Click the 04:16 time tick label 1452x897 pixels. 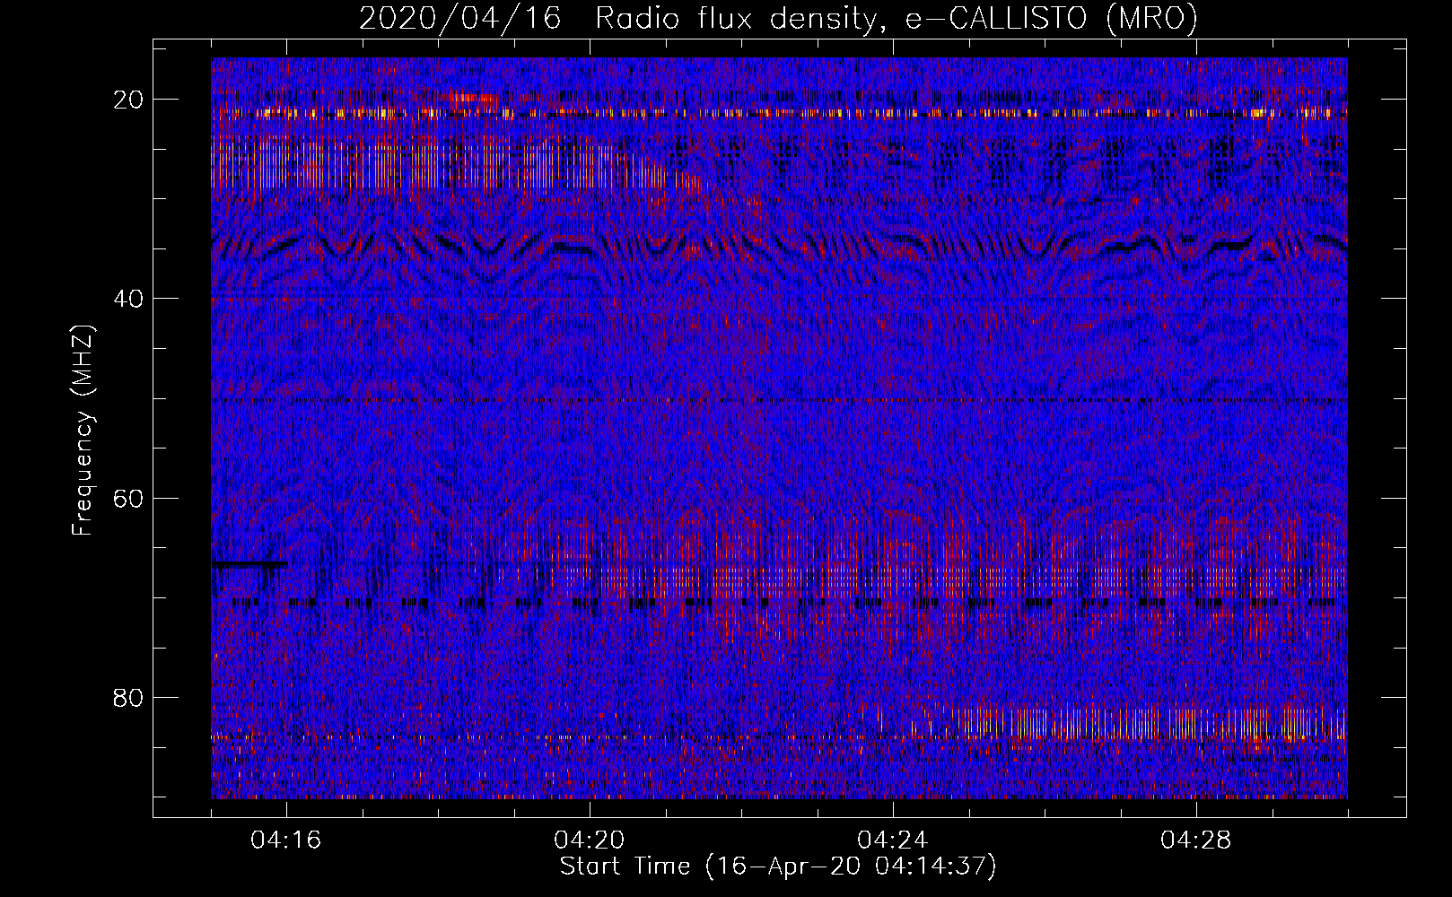(286, 840)
